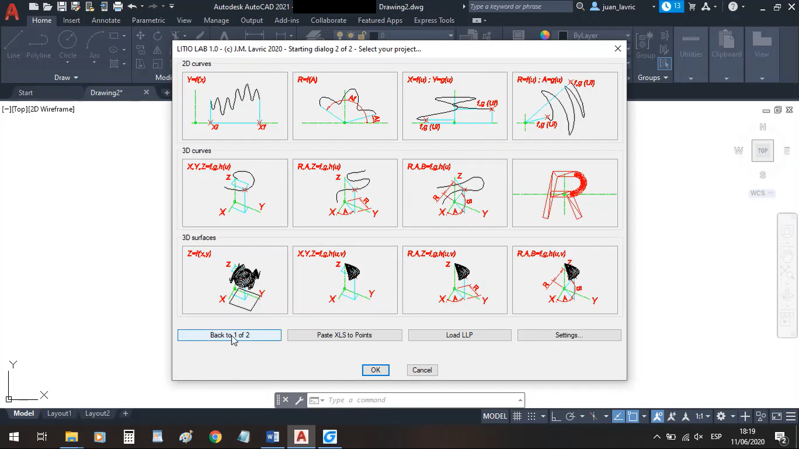The image size is (799, 449).
Task: Click Cancel in the LITIO LAB dialog
Action: pos(422,370)
